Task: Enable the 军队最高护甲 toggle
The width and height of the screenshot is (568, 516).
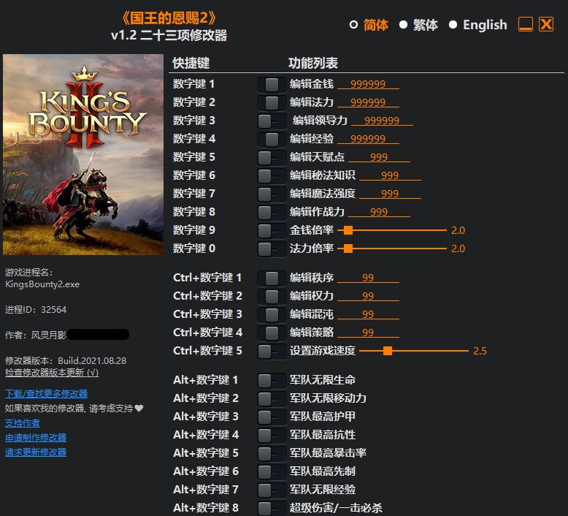Action: pos(272,417)
